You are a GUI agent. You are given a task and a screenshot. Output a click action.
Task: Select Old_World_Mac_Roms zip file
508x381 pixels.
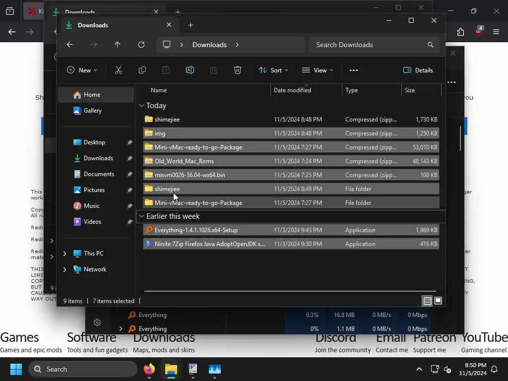(291, 161)
